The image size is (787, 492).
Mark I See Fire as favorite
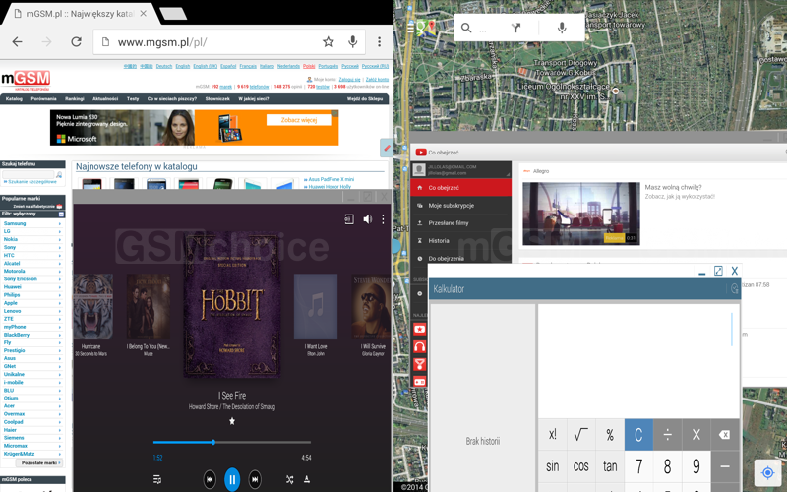point(232,421)
